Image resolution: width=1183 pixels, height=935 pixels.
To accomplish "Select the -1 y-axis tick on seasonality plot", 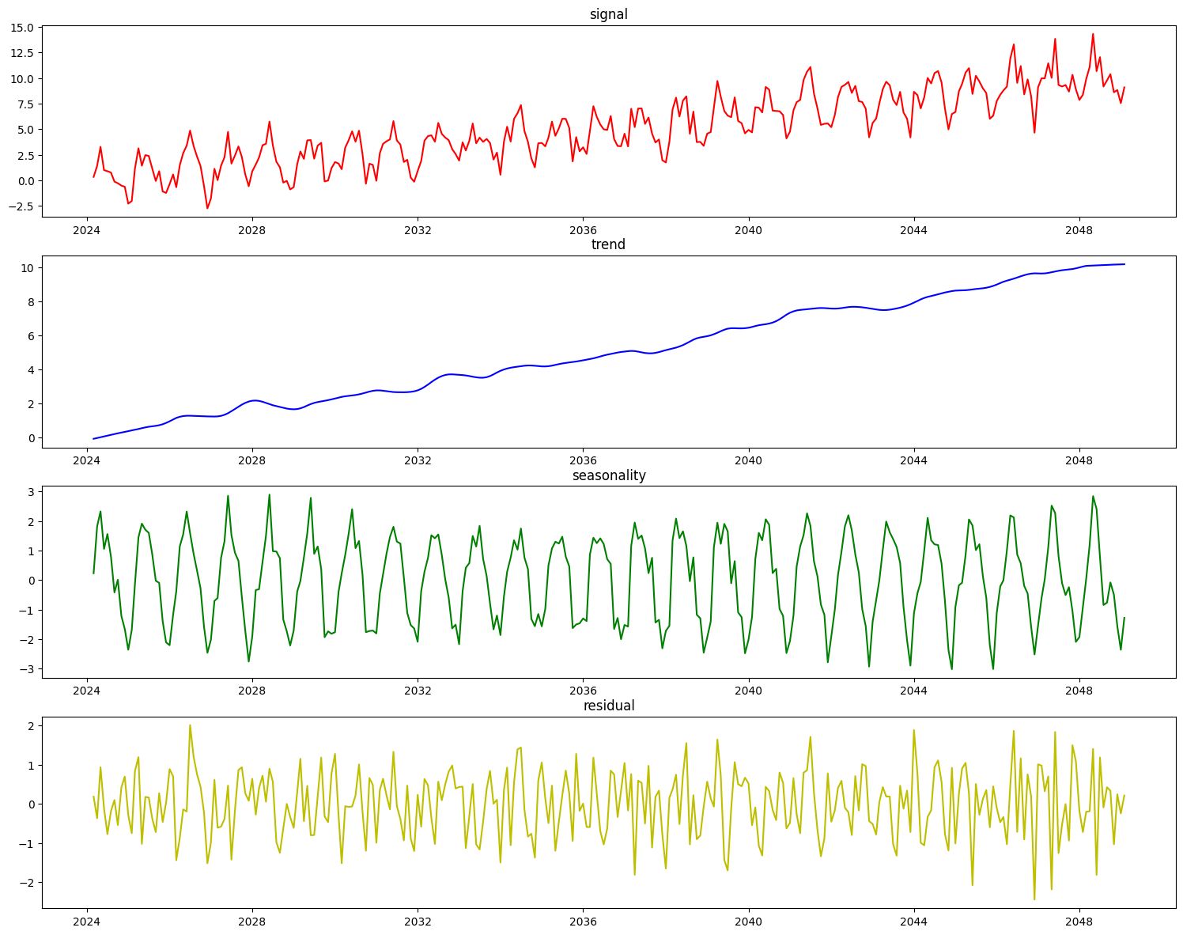I will click(x=26, y=610).
